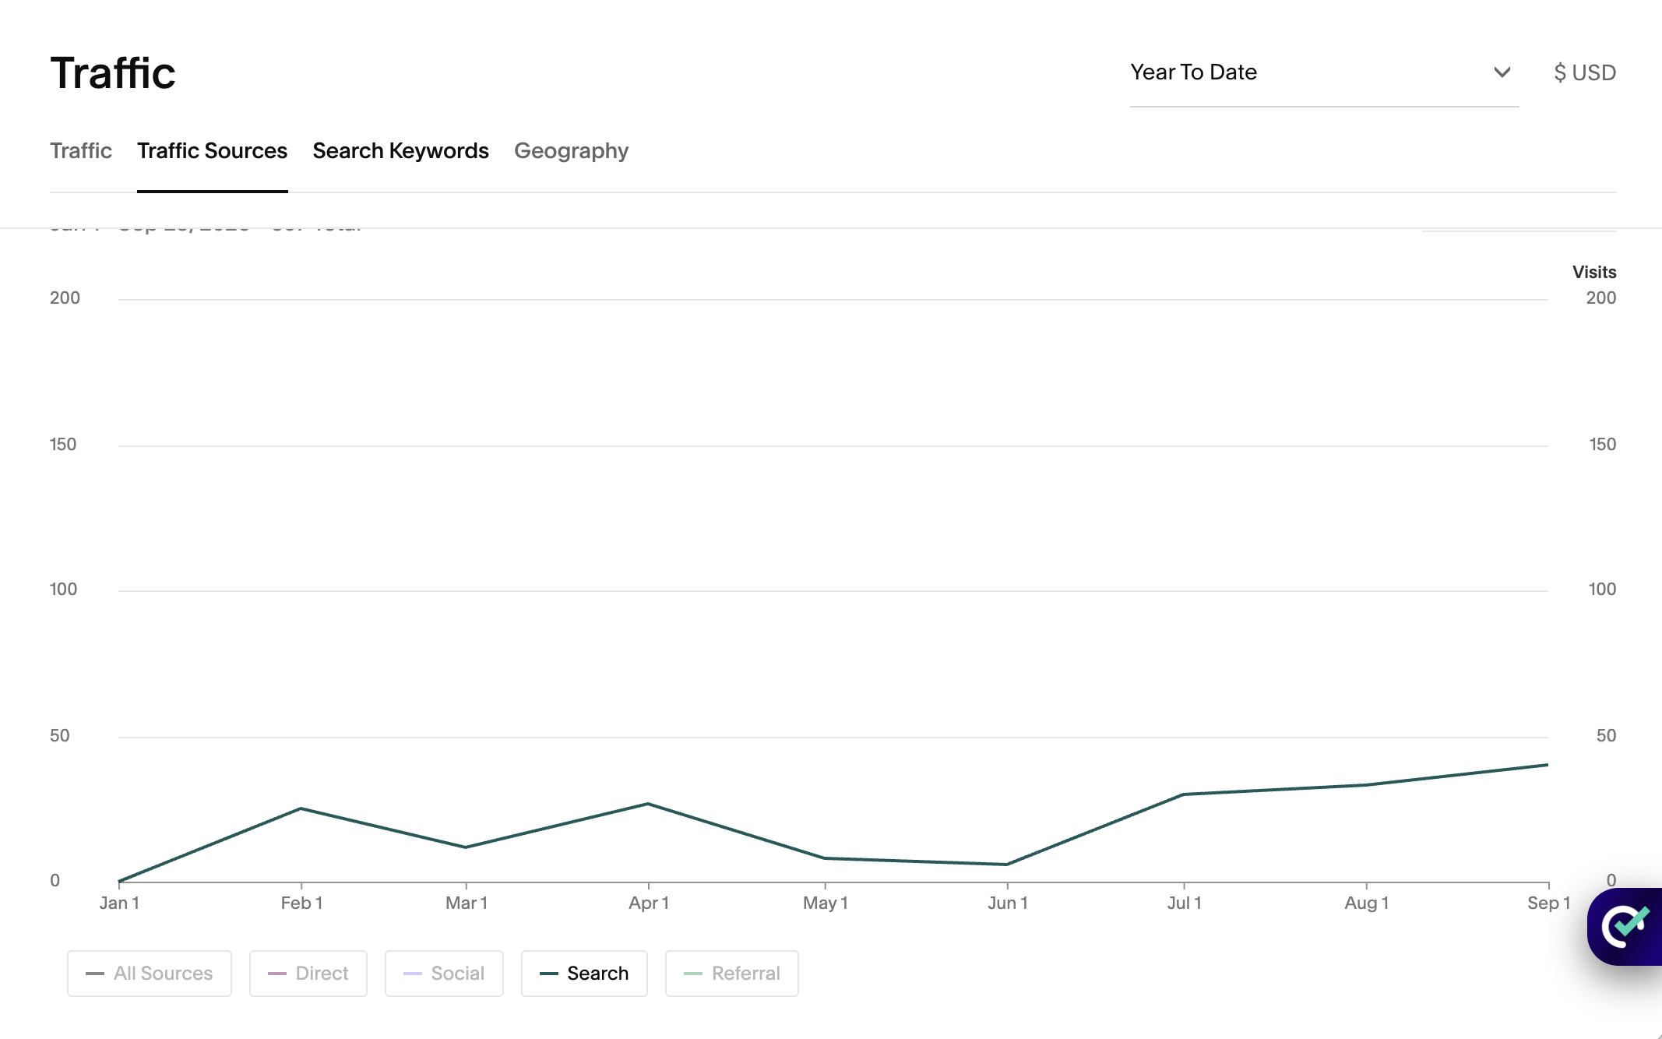Expand the Year To Date dropdown chevron
The height and width of the screenshot is (1039, 1662).
coord(1502,72)
